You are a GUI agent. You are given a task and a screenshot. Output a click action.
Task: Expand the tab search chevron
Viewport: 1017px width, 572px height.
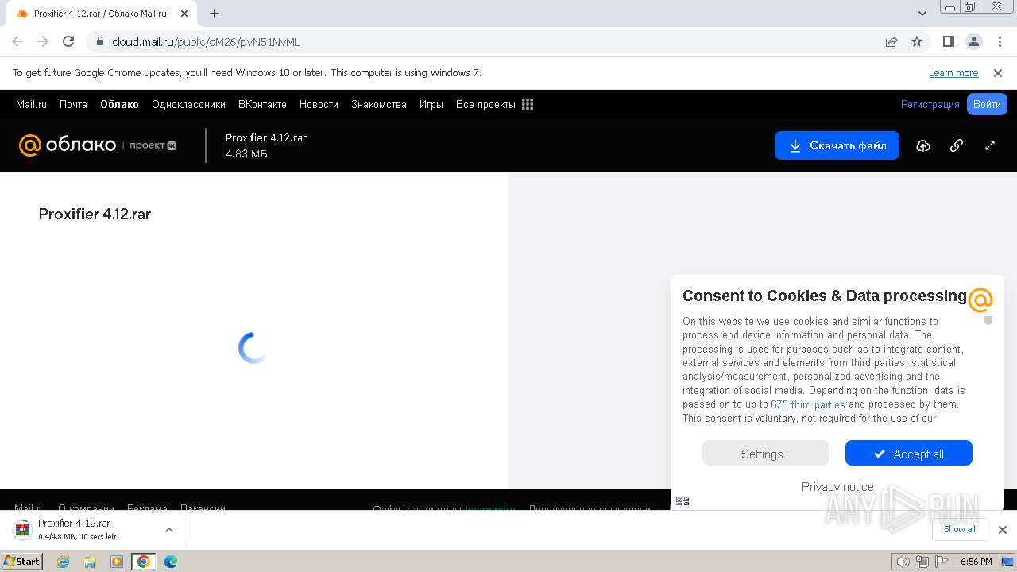point(922,14)
